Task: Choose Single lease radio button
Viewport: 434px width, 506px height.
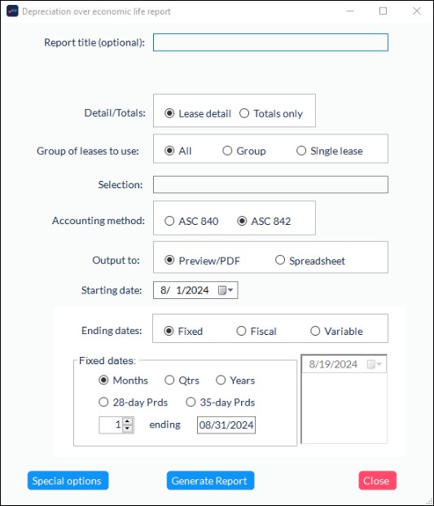Action: [330, 151]
